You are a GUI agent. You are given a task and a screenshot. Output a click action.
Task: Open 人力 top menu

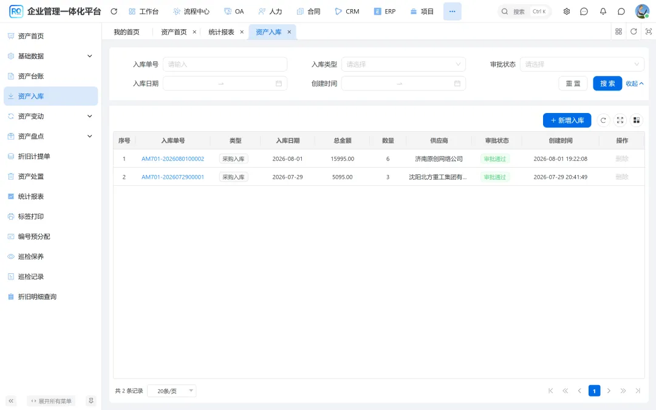(x=270, y=12)
